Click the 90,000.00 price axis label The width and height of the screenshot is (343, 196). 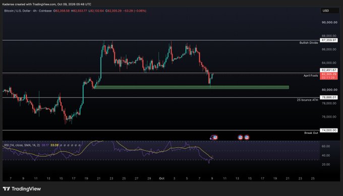[x=329, y=22]
